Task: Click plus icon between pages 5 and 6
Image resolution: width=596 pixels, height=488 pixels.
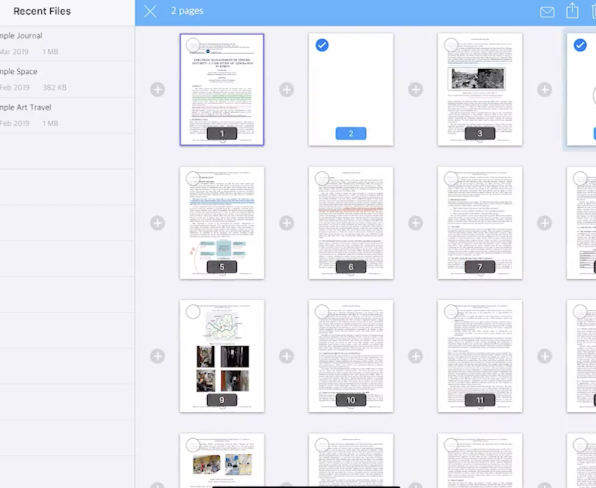Action: tap(287, 223)
